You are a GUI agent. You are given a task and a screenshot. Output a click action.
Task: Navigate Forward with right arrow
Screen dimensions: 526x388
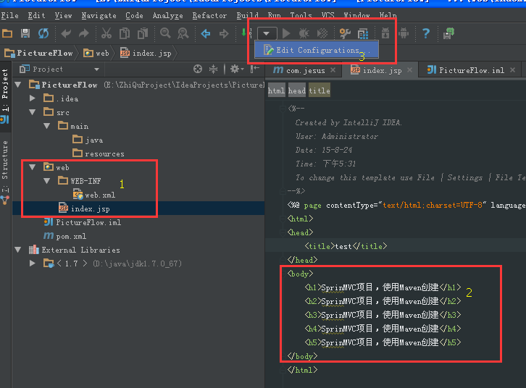click(224, 33)
